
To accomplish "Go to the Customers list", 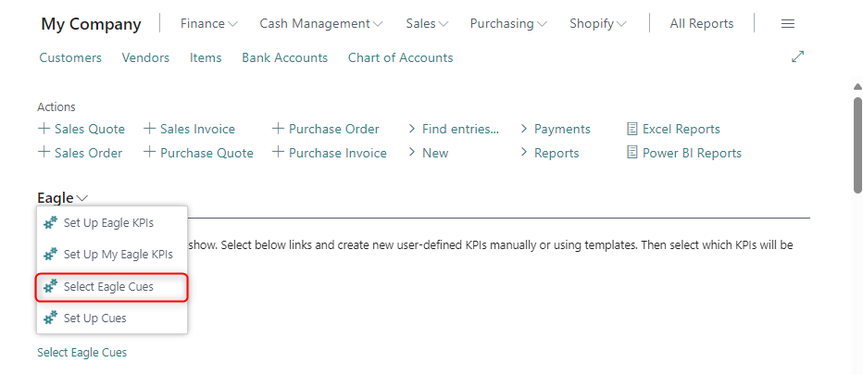I will tap(70, 57).
